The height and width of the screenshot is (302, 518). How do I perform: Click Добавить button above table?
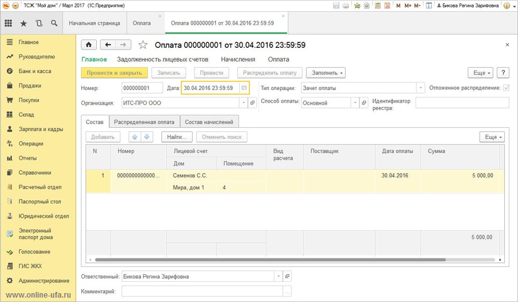click(x=103, y=137)
